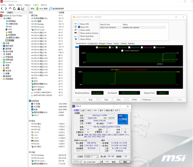193x167 pixels.
Task: Switch to the SPD tab in CPU-Z
Action: [x=95, y=110]
